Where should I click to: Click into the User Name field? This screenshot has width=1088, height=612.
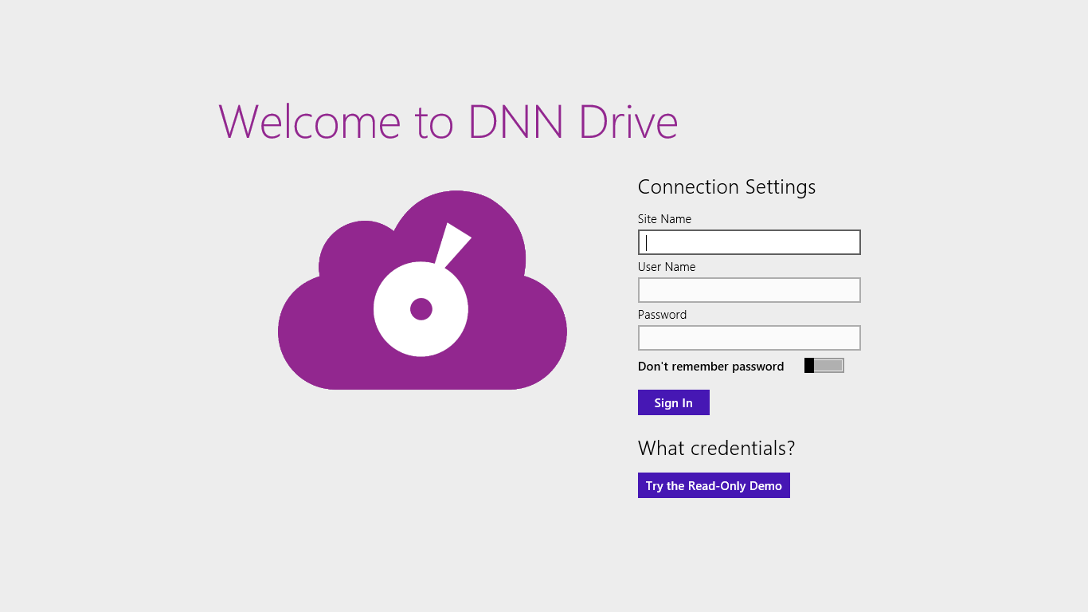pyautogui.click(x=749, y=290)
